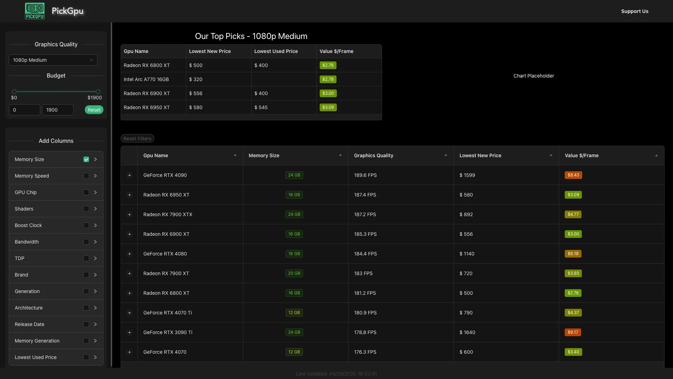
Task: Expand the GeForce RTX 4090 row
Action: pyautogui.click(x=129, y=175)
